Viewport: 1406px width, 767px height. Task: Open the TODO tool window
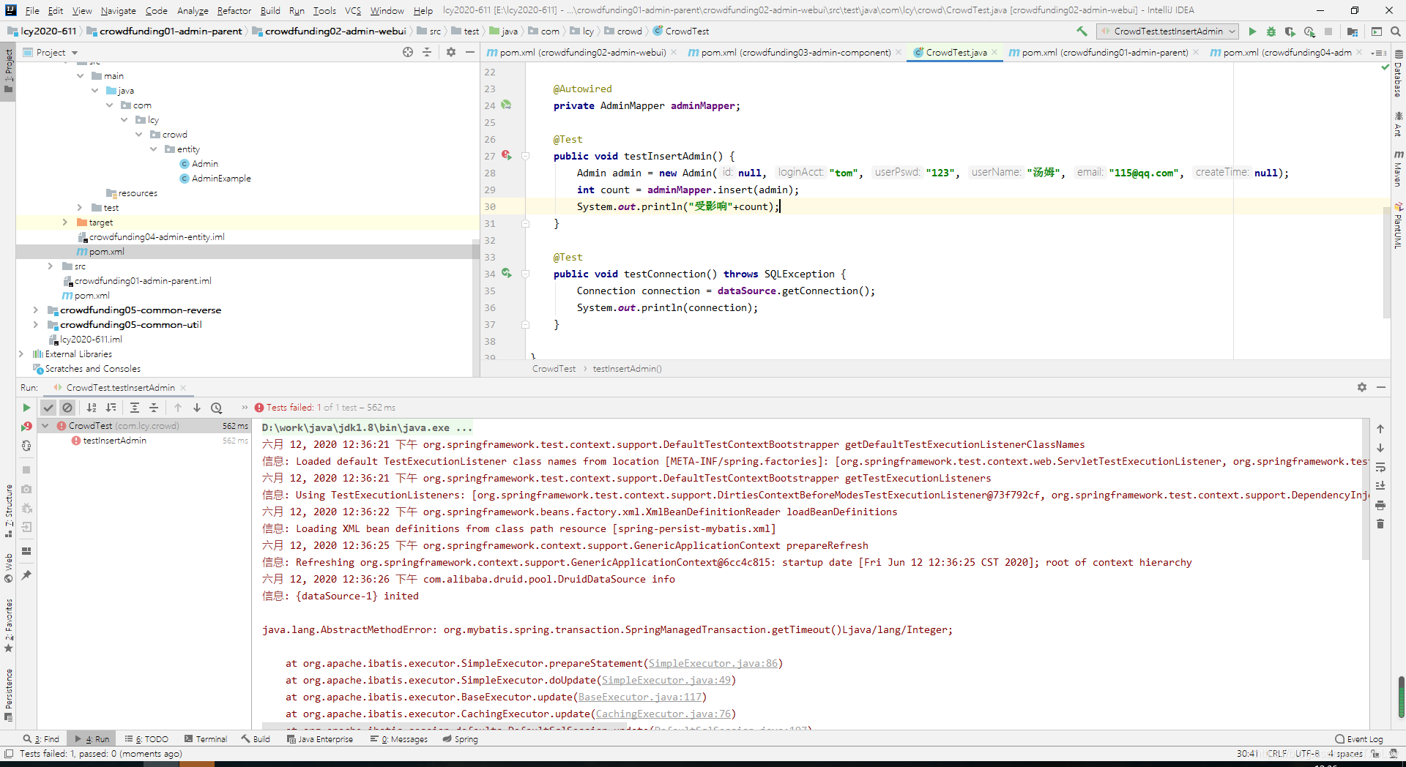click(x=146, y=739)
